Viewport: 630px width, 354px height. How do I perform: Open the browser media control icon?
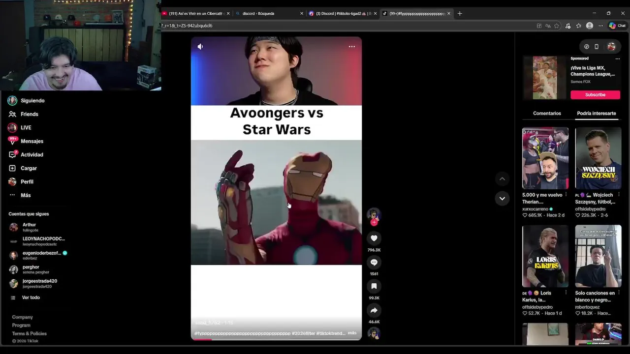[567, 26]
